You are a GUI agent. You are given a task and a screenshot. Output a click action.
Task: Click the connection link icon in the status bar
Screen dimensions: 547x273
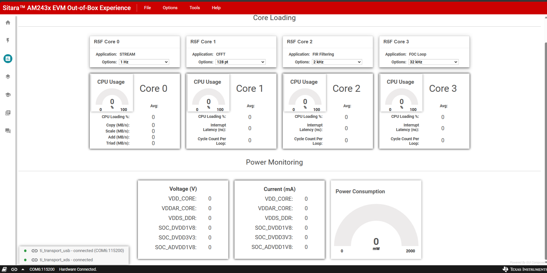14,269
